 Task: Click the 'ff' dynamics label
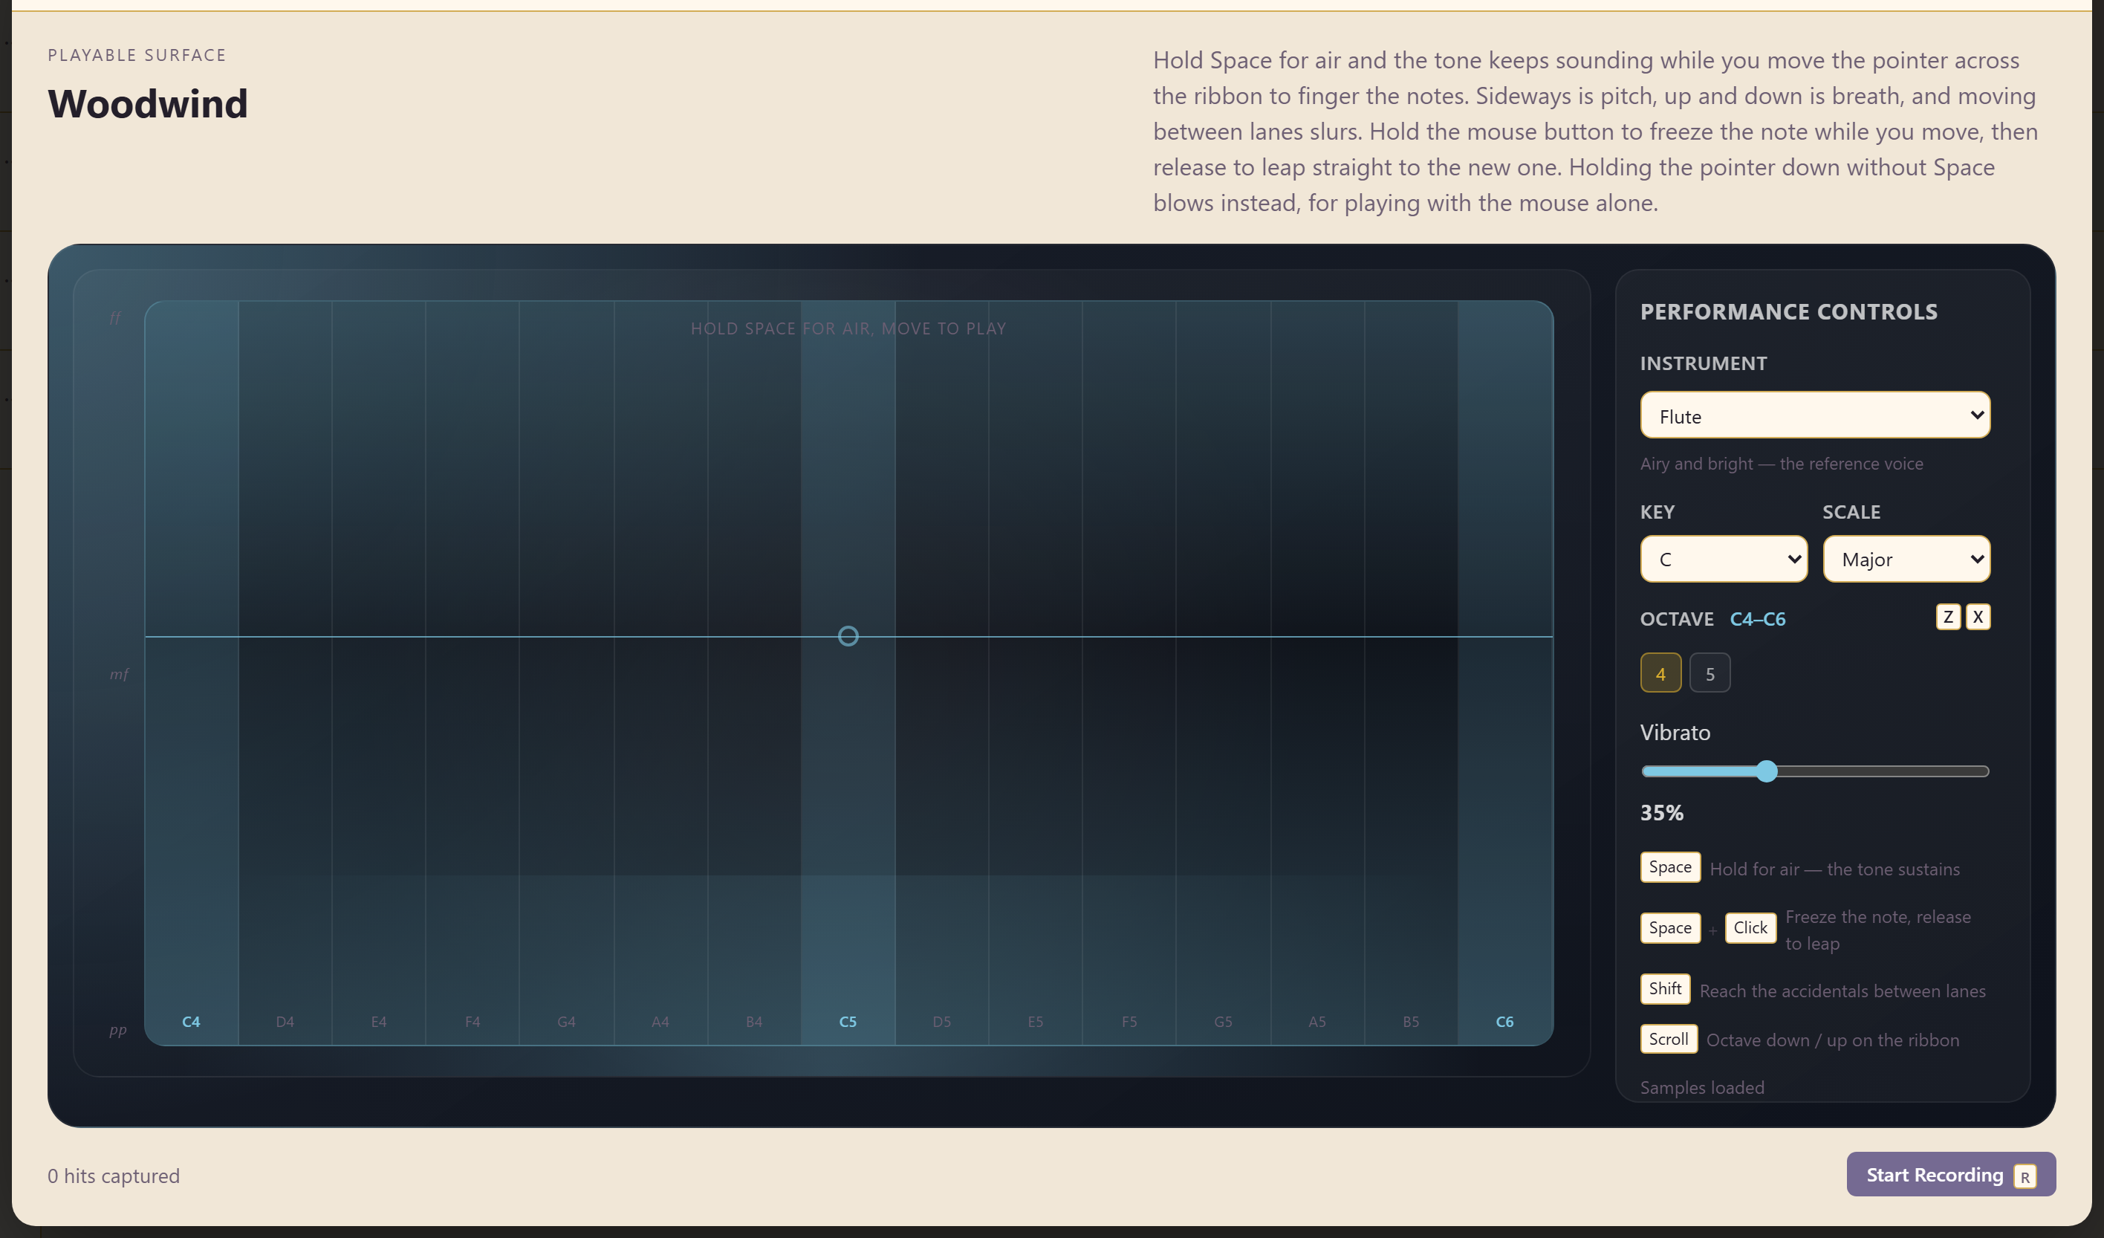[115, 317]
